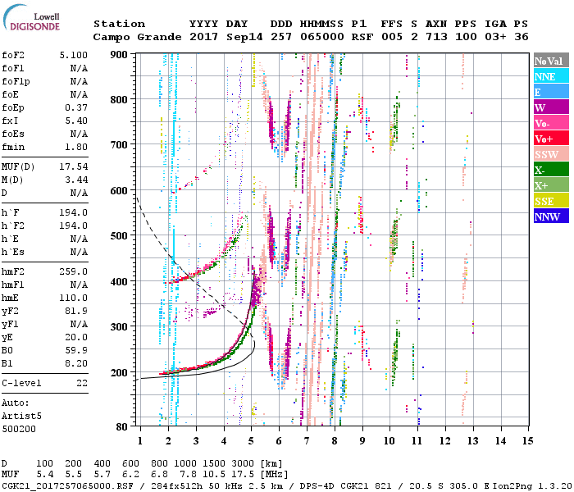574x492 pixels.
Task: Select the NNW blue legend swatch
Action: pyautogui.click(x=551, y=216)
